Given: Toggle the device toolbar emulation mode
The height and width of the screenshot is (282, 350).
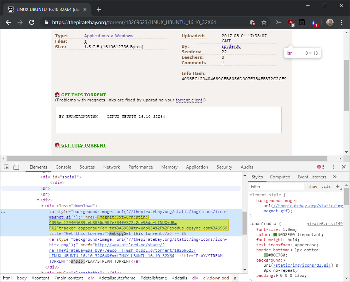Looking at the screenshot, I should tap(16, 166).
